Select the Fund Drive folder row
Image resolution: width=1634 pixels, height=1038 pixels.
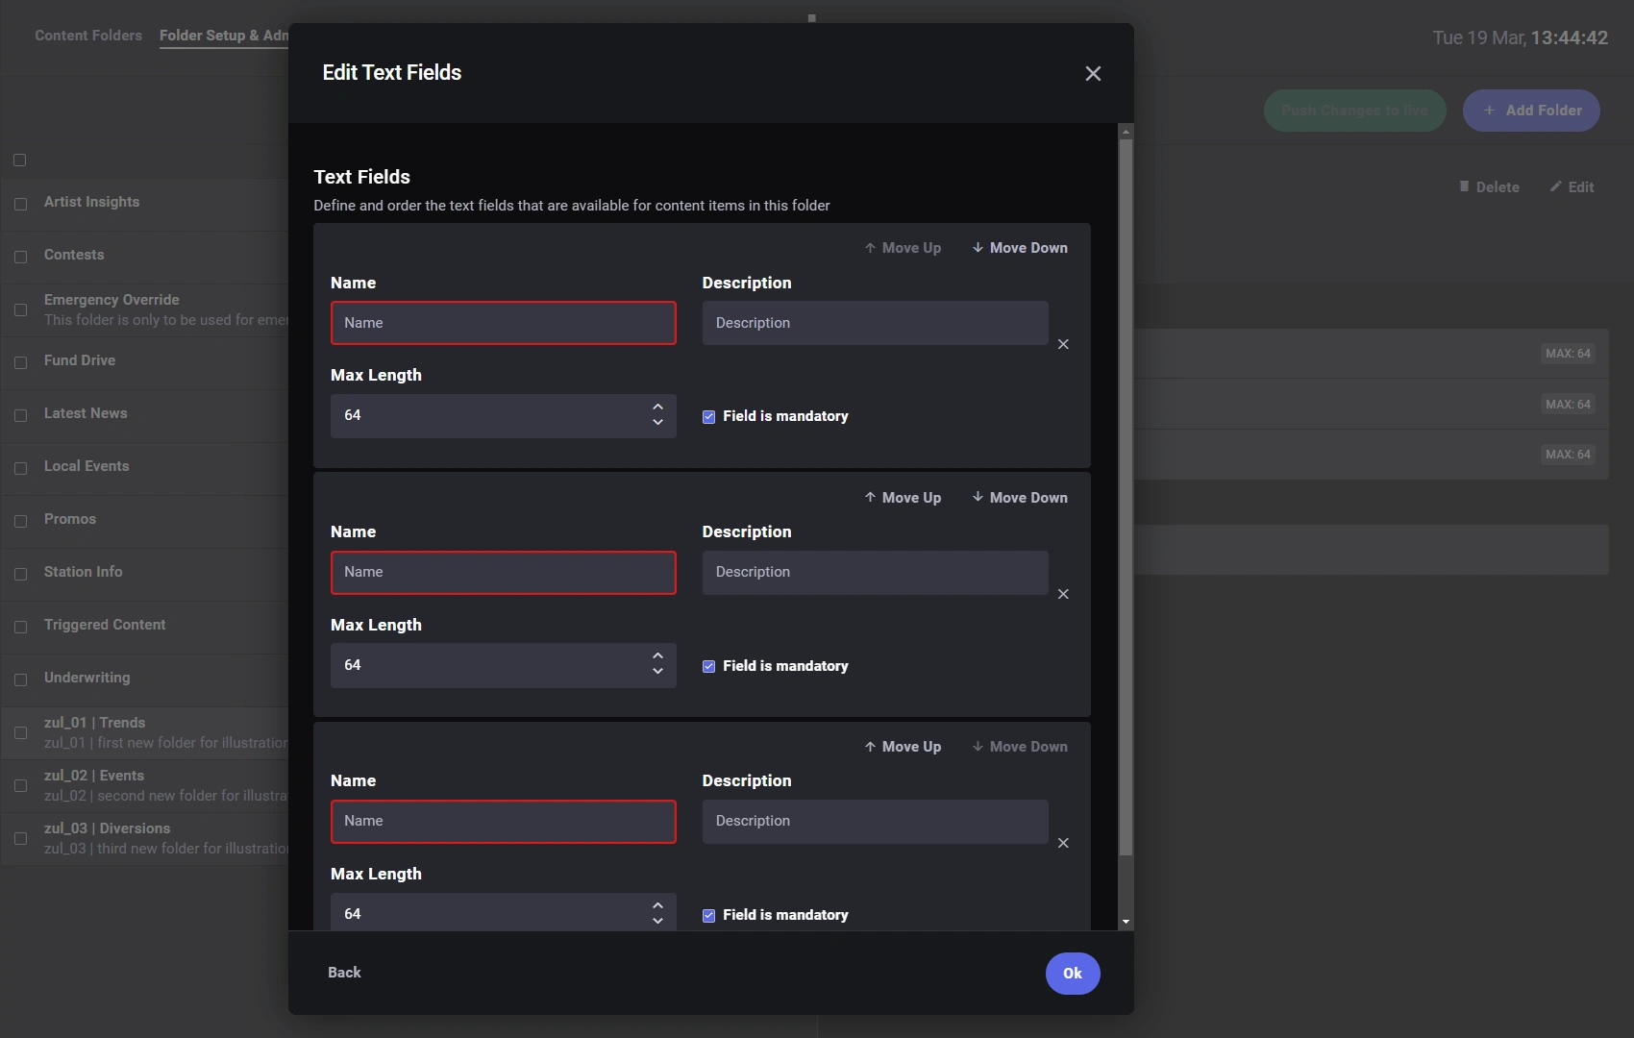(x=144, y=362)
